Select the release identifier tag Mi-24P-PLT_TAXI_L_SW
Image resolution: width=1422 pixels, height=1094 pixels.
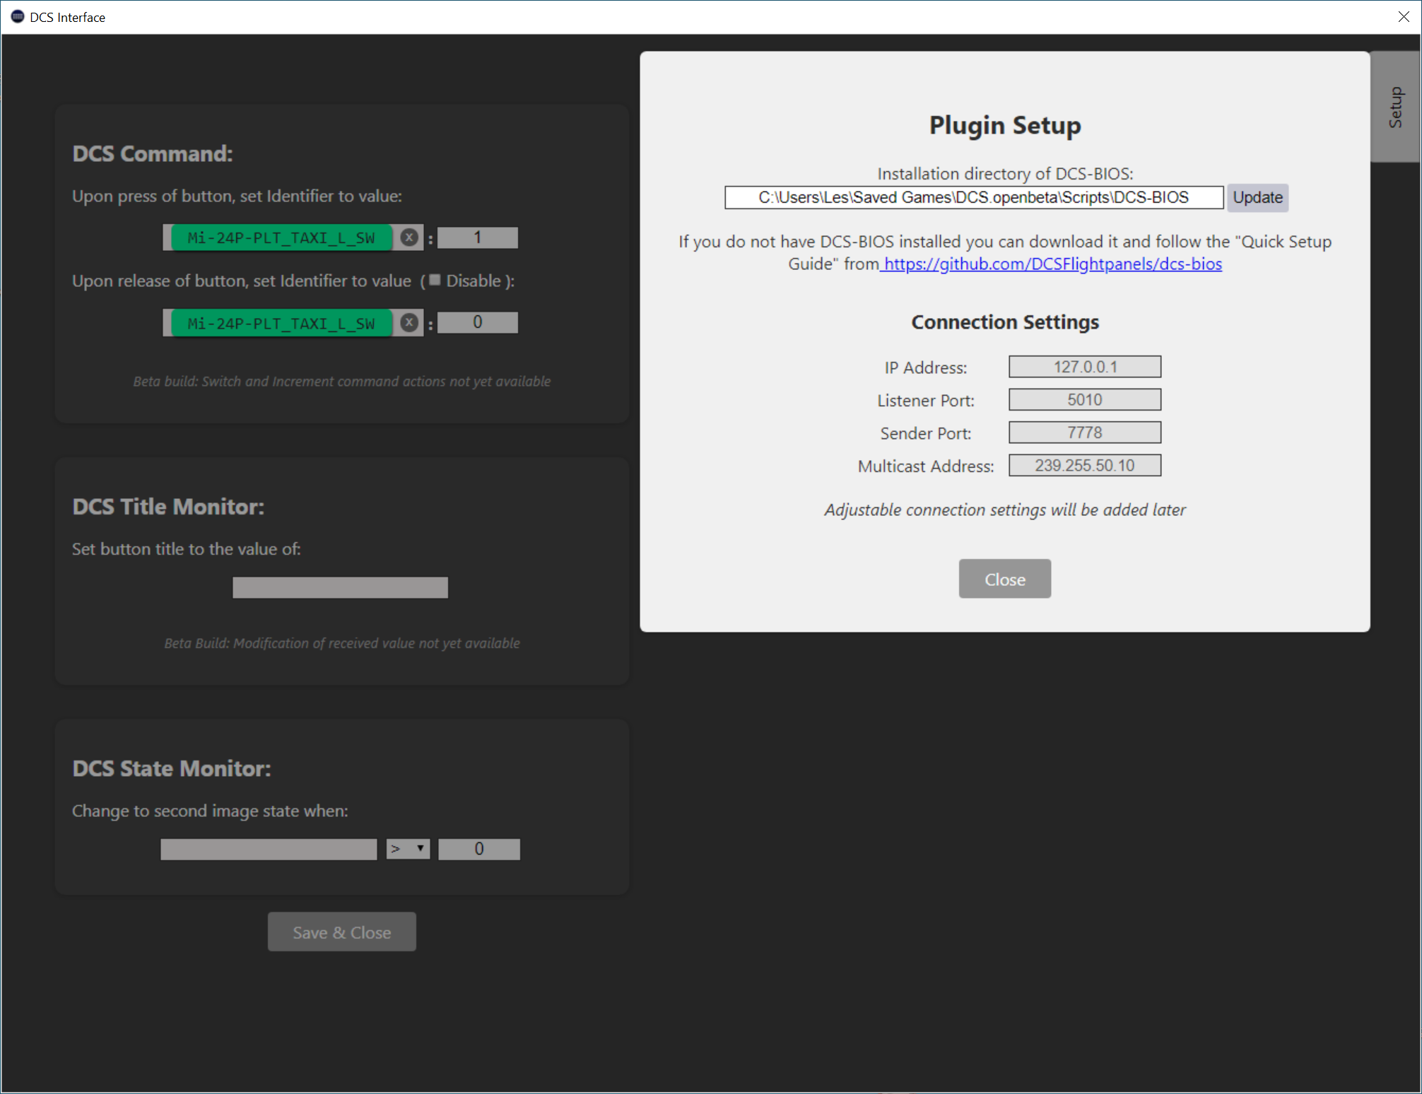pyautogui.click(x=281, y=323)
